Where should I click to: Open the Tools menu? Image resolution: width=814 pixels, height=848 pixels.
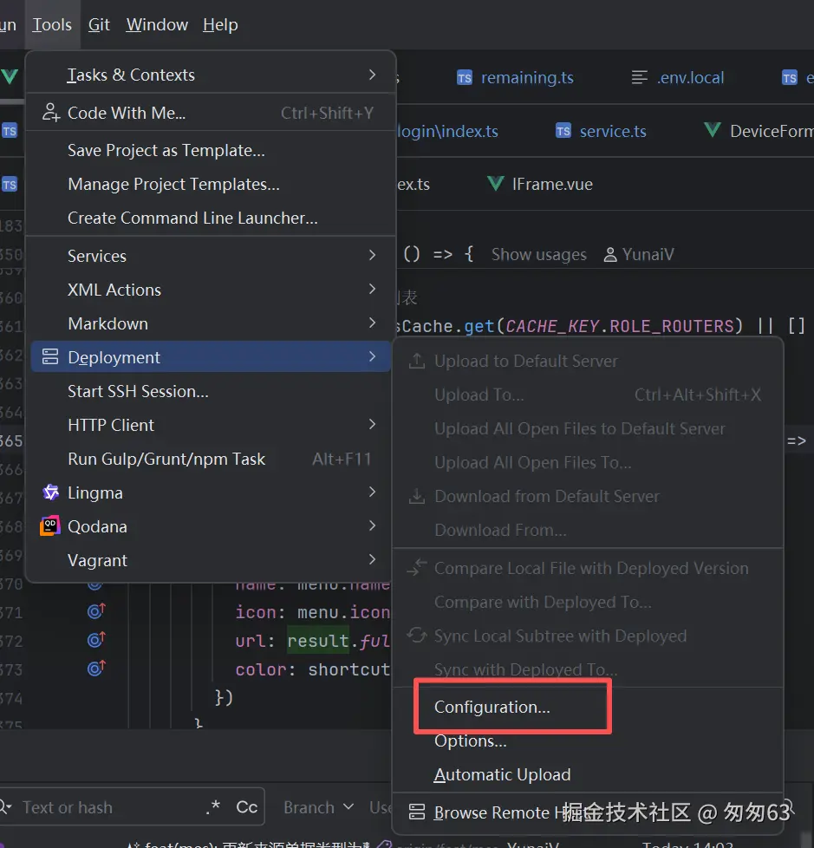(x=52, y=25)
